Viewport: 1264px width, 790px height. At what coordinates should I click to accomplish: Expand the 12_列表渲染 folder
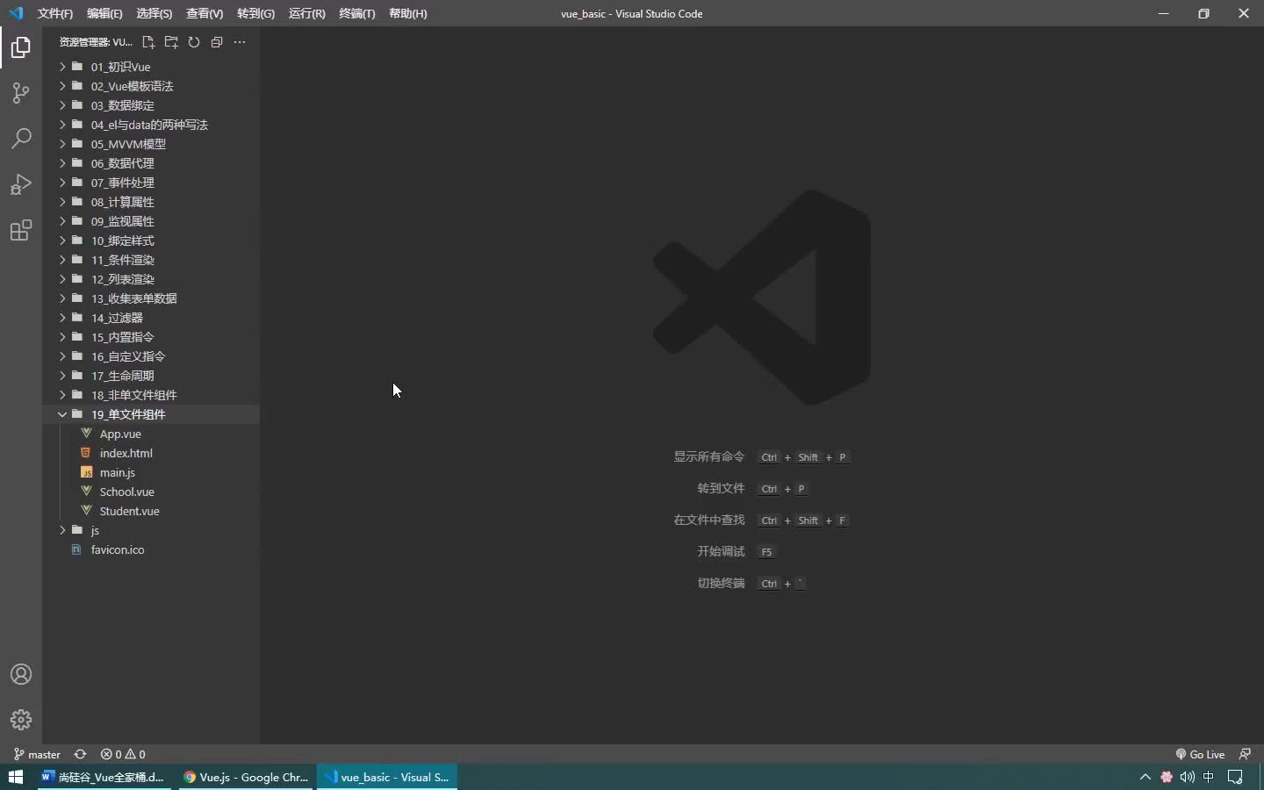point(151,279)
